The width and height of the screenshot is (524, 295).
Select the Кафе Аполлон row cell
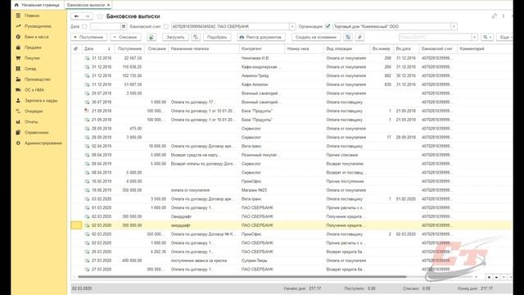tap(262, 84)
